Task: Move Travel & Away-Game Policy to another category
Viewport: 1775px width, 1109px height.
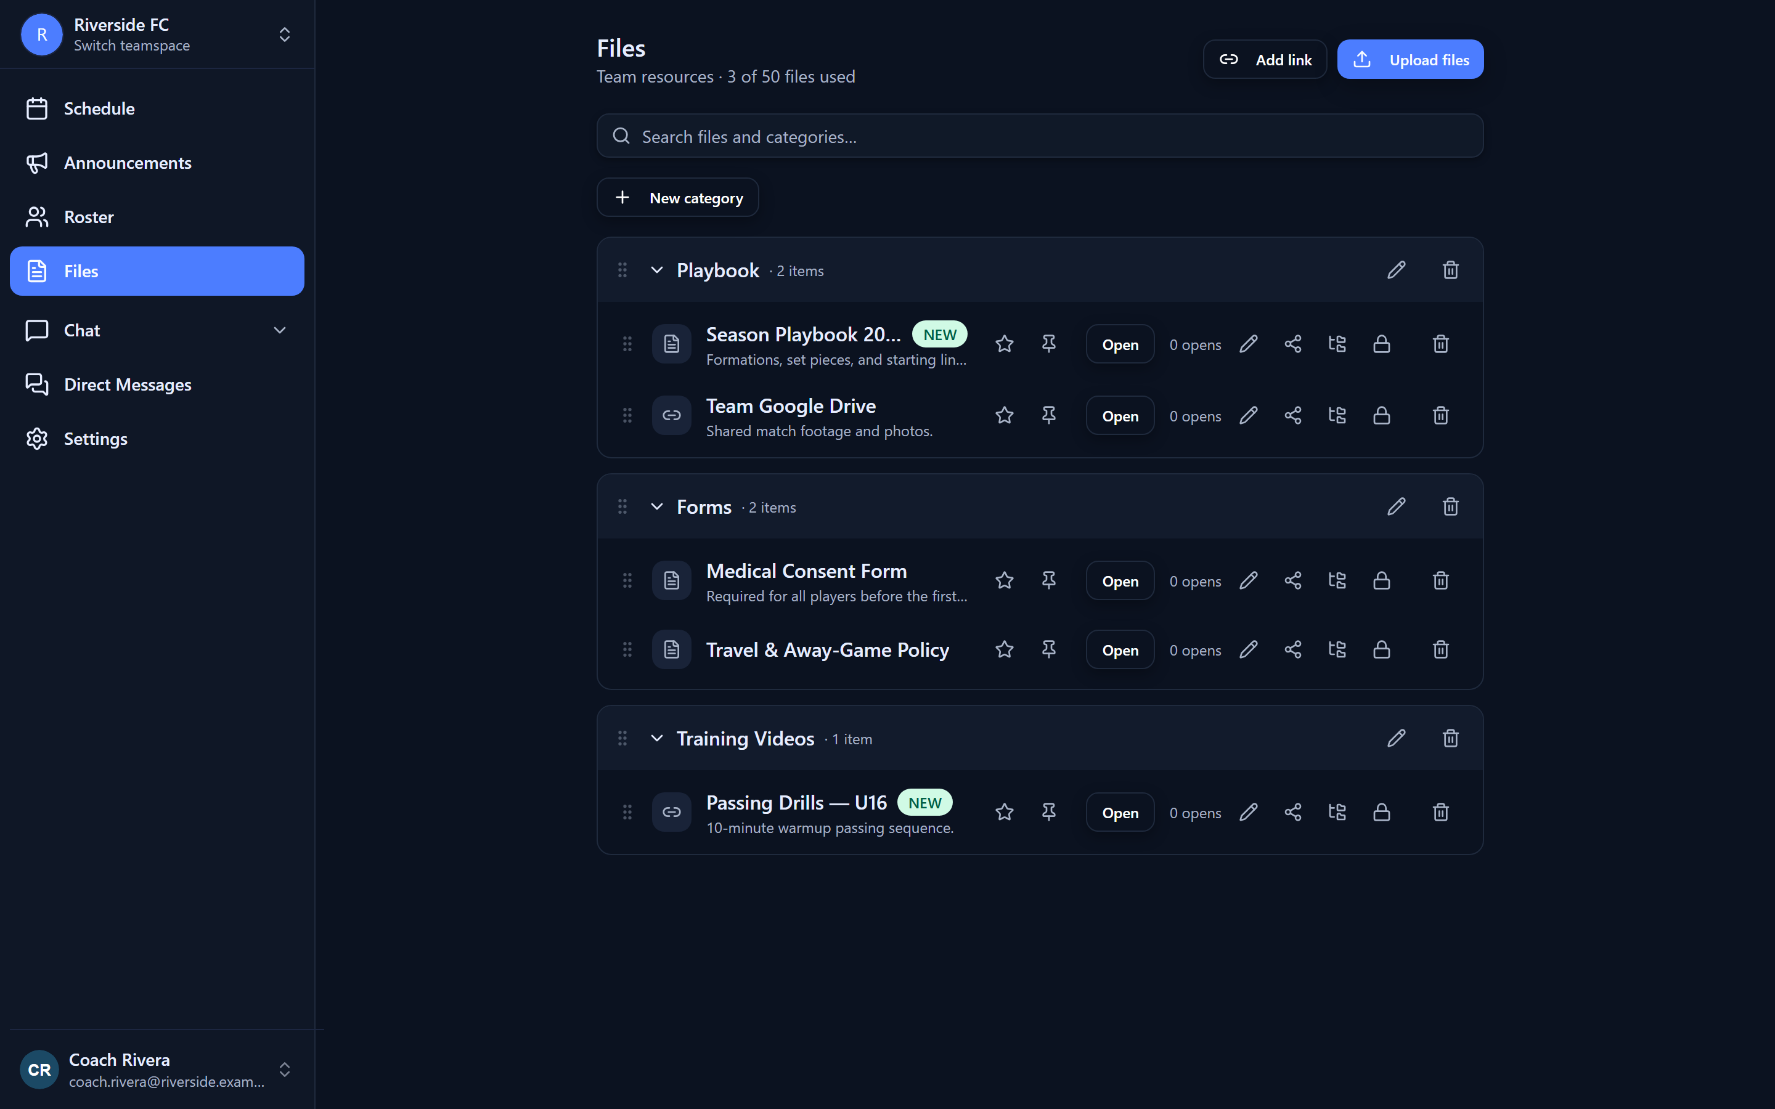Action: [x=1337, y=650]
